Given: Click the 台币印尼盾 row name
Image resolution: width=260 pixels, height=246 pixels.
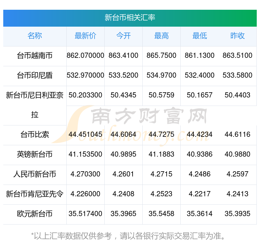Looking at the screenshot, I should click(x=35, y=75).
